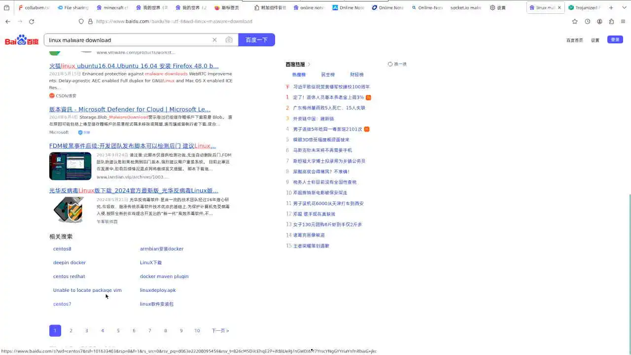Viewport: 631px width, 355px height.
Task: Switch to the Trojanized tab
Action: (584, 8)
